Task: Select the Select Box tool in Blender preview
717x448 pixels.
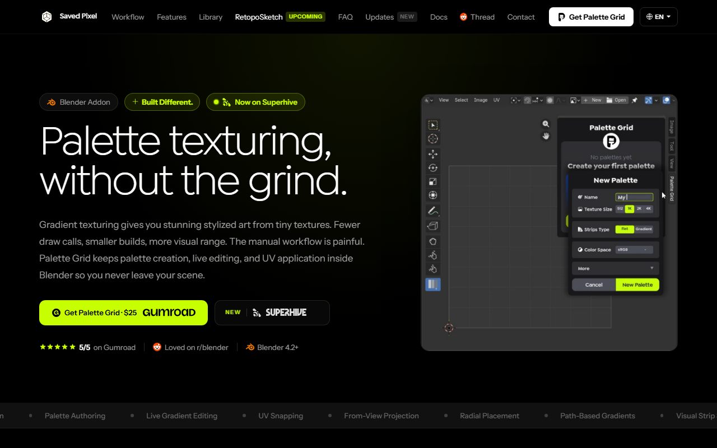Action: tap(433, 125)
